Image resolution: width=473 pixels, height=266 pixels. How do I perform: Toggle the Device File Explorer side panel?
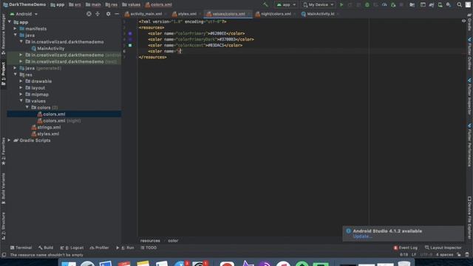click(x=470, y=218)
